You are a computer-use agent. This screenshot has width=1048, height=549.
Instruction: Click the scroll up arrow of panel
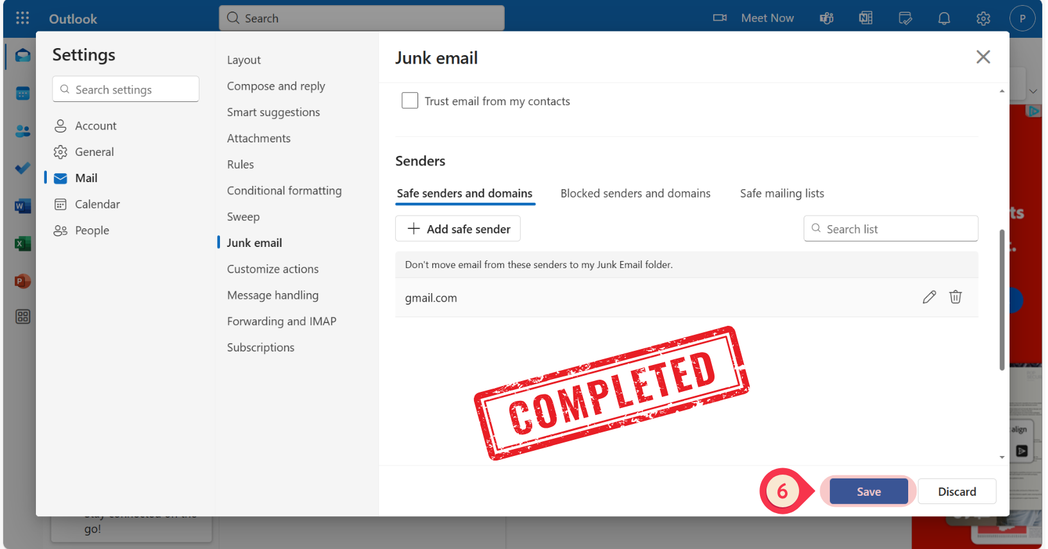pyautogui.click(x=1002, y=91)
